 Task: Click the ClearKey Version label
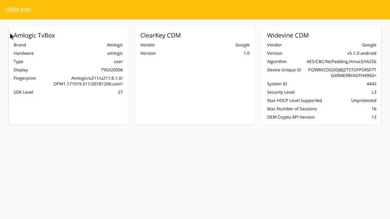click(148, 53)
